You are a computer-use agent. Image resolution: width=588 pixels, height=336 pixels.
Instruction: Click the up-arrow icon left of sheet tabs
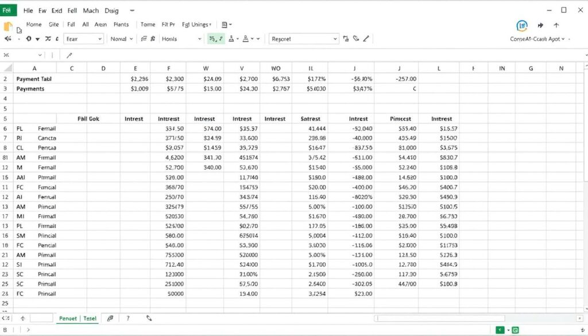[x=23, y=318]
